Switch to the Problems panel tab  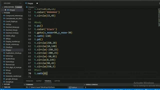(29, 81)
